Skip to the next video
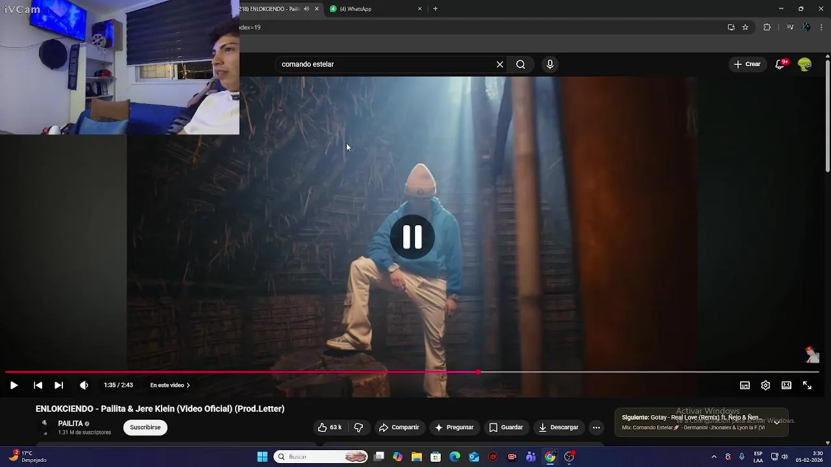This screenshot has height=467, width=831. point(58,385)
